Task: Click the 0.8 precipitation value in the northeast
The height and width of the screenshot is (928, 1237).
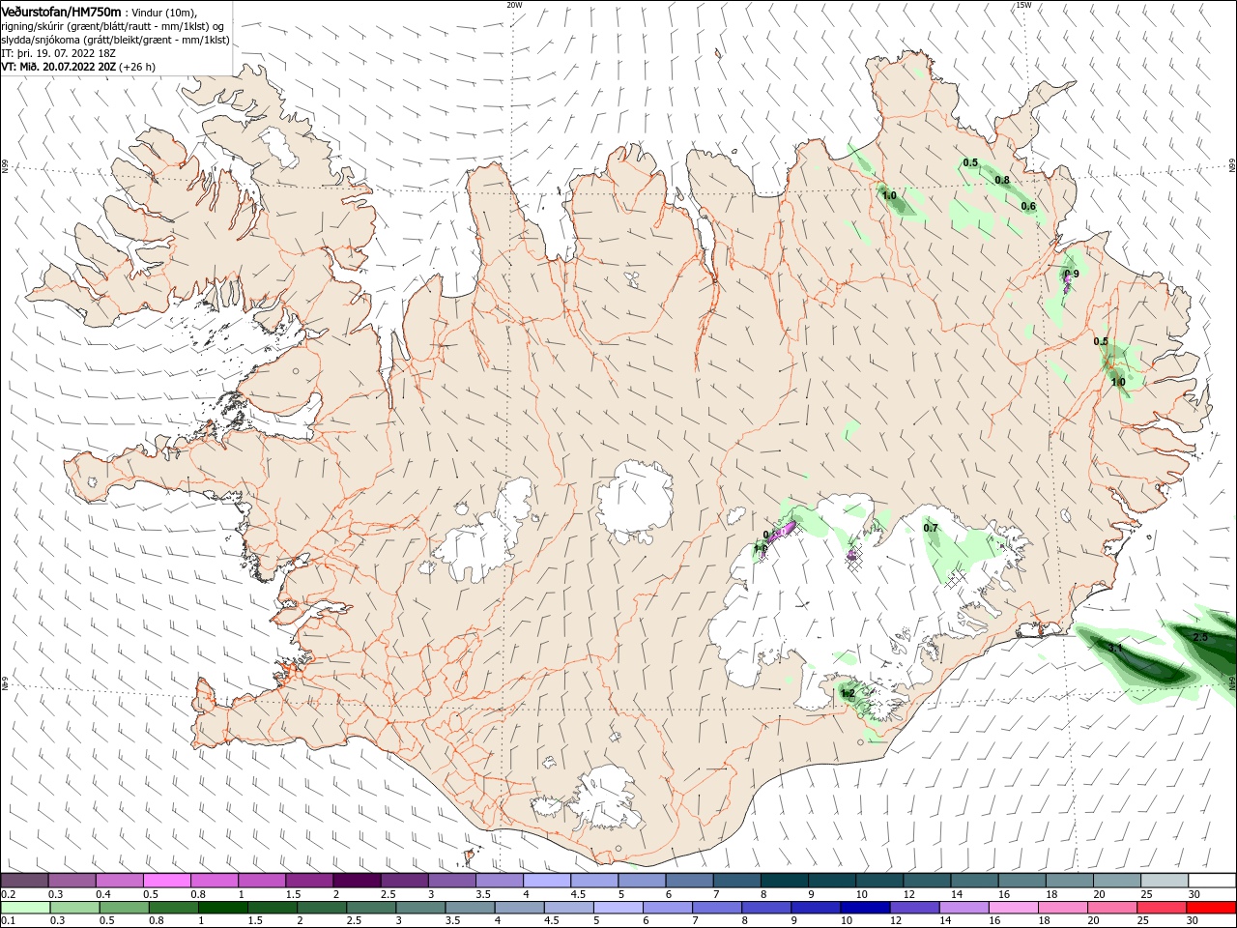Action: (x=1002, y=180)
